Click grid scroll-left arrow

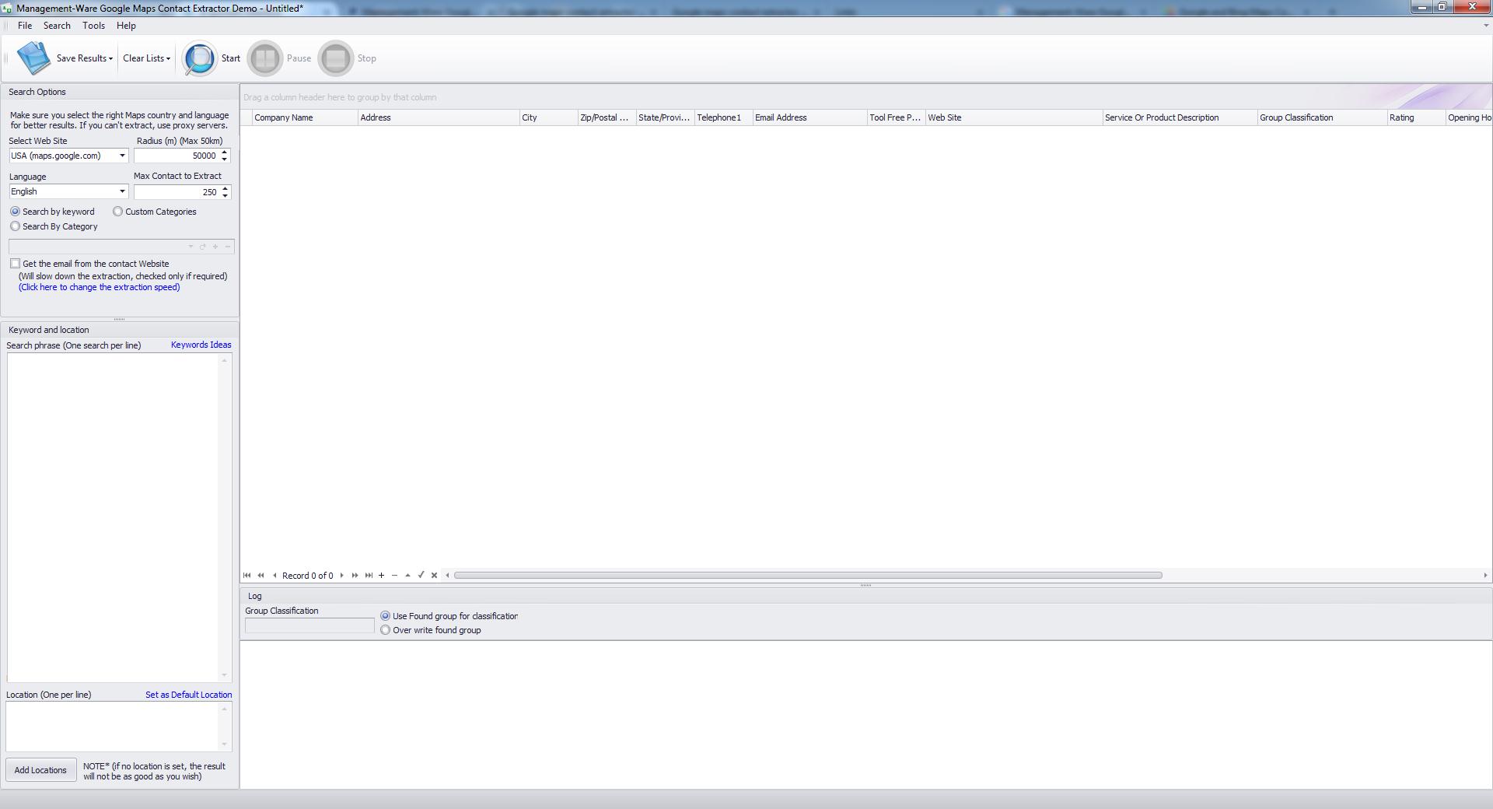click(447, 576)
